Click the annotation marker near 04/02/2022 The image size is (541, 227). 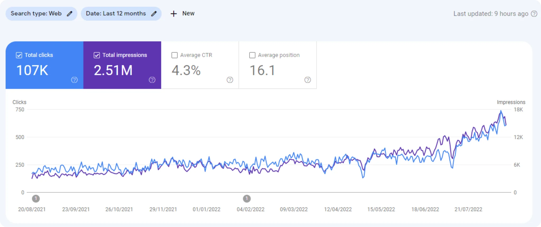point(247,198)
